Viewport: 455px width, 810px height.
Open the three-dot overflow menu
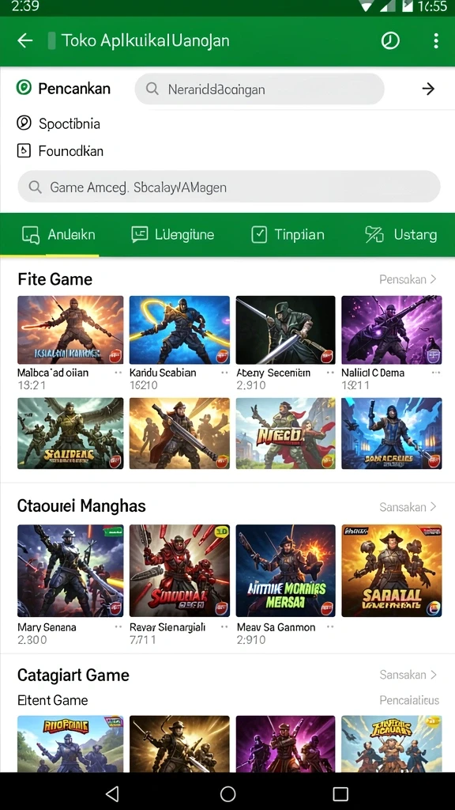coord(436,41)
